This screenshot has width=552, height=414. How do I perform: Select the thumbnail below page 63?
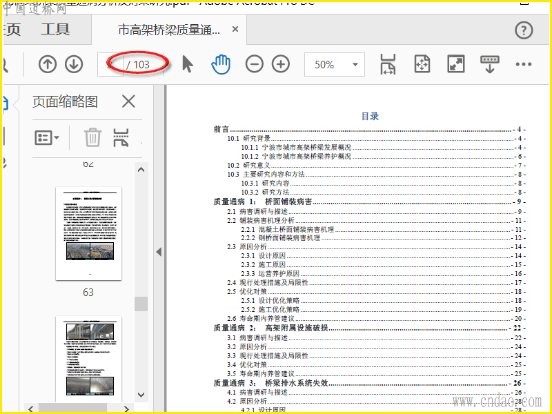tap(89, 359)
